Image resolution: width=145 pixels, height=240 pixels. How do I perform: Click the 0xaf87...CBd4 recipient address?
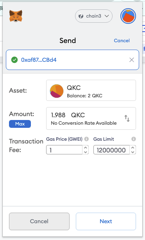click(39, 60)
